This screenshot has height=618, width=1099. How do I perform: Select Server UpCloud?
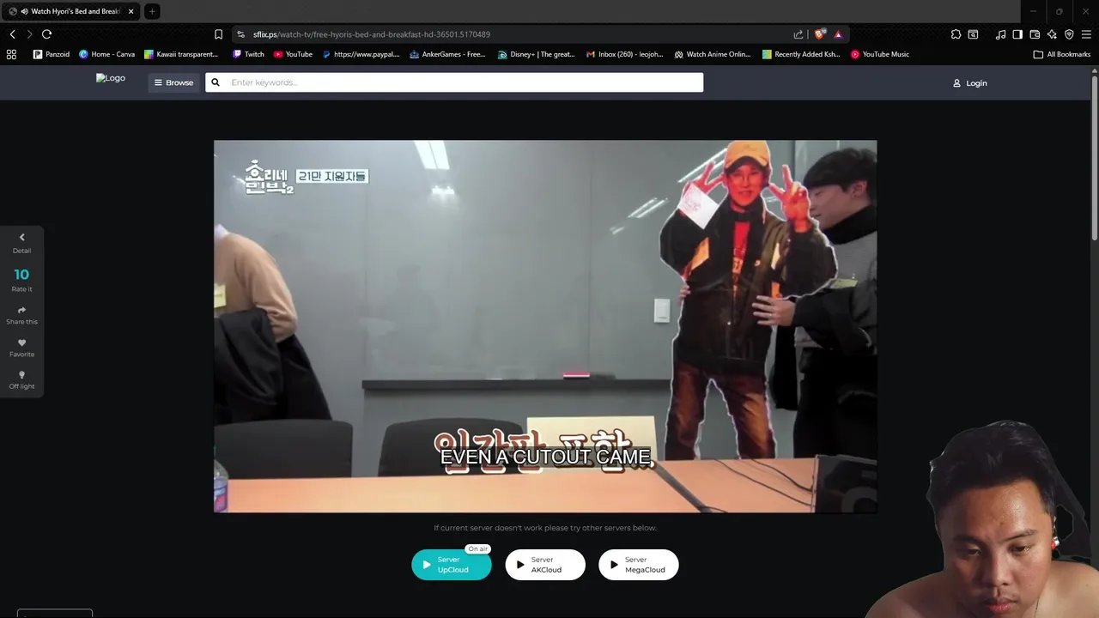tap(452, 565)
